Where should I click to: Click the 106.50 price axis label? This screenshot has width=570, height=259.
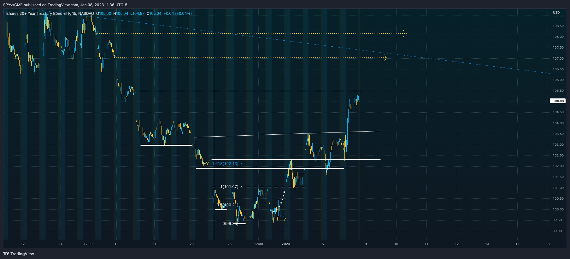[558, 69]
